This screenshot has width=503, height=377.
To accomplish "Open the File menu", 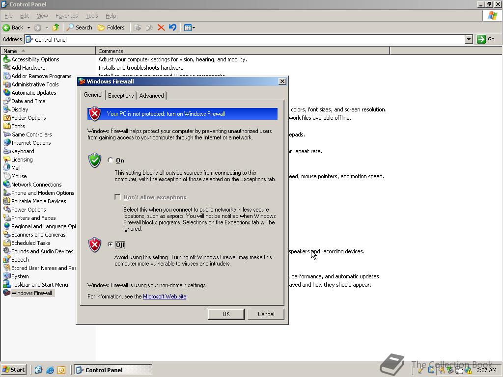I will tap(8, 16).
